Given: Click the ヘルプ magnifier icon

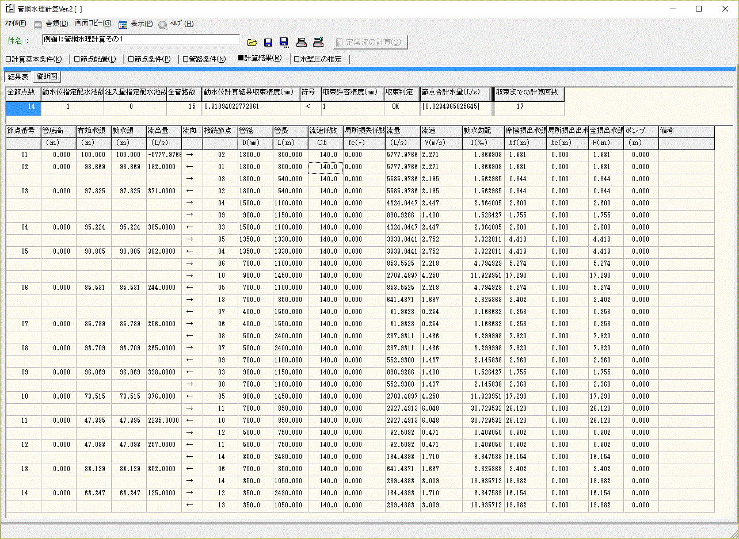Looking at the screenshot, I should 162,24.
